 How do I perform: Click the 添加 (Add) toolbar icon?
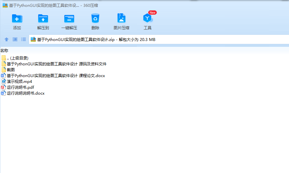(x=17, y=18)
